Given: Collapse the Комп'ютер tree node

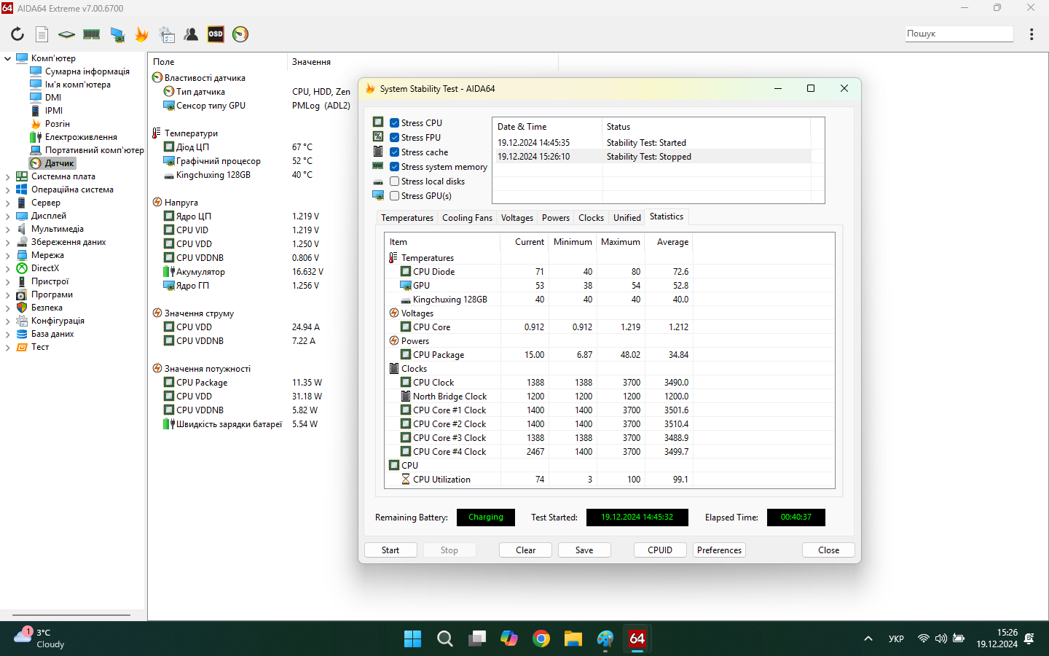Looking at the screenshot, I should [8, 58].
